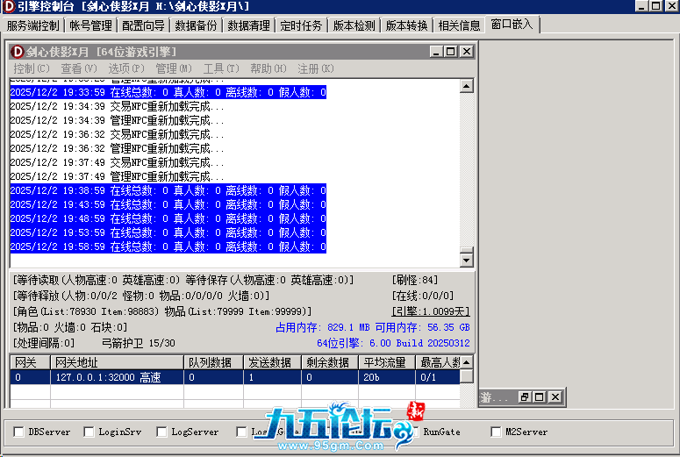Check the LogServer option

[161, 432]
